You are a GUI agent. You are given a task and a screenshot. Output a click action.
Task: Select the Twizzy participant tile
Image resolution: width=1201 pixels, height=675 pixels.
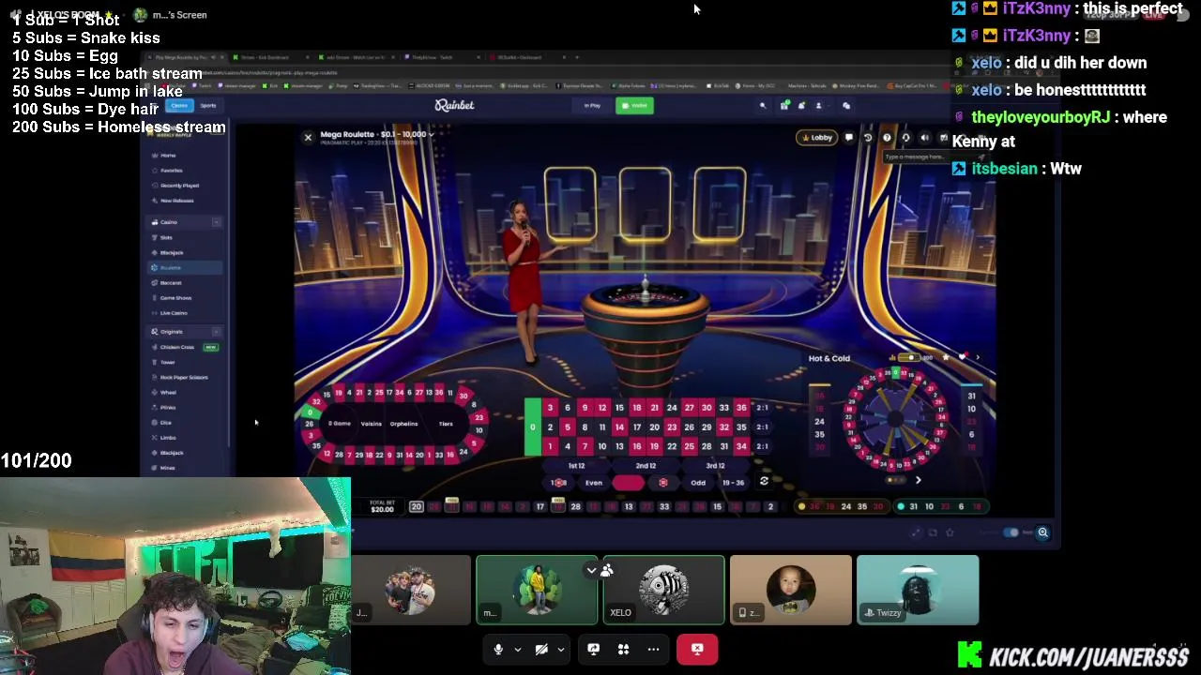pos(918,590)
